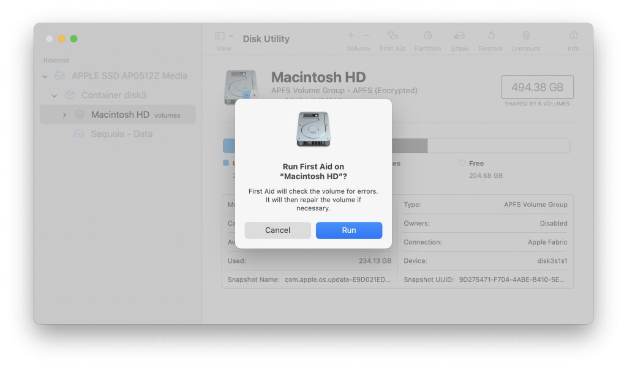Cancel the First Aid dialog

277,230
